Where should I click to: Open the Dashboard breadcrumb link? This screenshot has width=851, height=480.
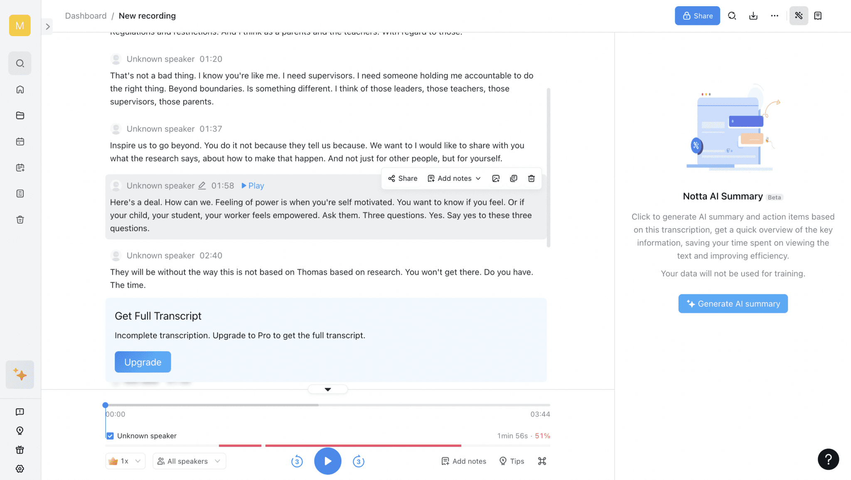pyautogui.click(x=86, y=15)
